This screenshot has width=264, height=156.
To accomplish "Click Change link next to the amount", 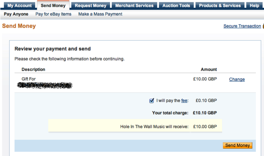I will (x=237, y=80).
